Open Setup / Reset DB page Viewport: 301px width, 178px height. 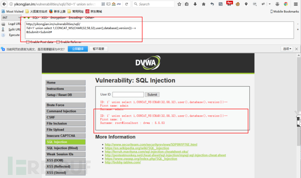pyautogui.click(x=65, y=95)
